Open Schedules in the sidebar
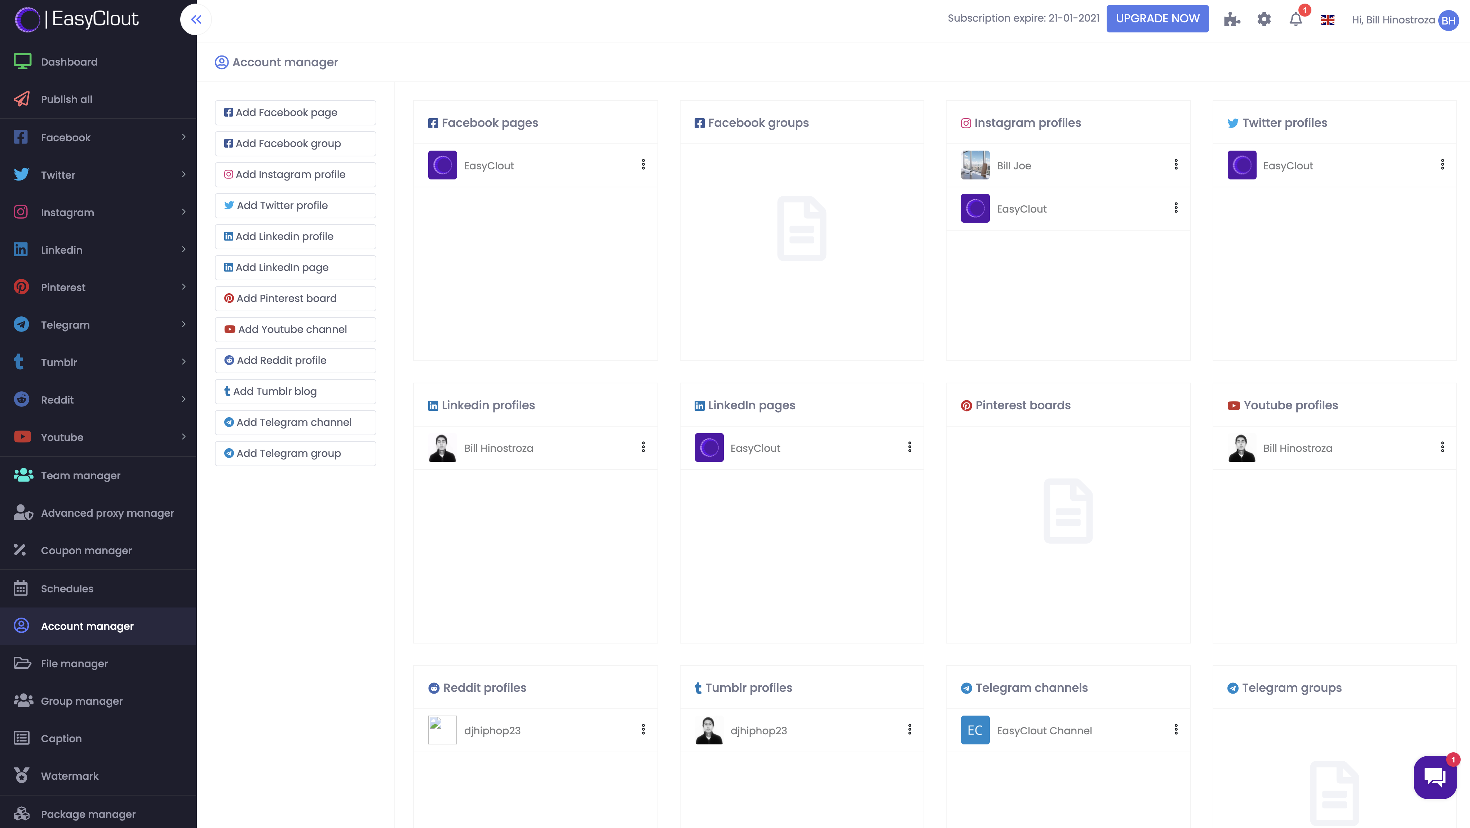The image size is (1470, 828). (x=98, y=588)
